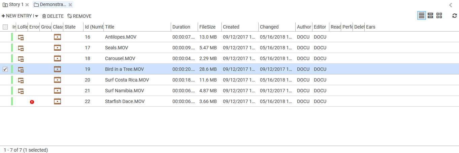Click the video class icon for Seals.MOV

click(57, 48)
